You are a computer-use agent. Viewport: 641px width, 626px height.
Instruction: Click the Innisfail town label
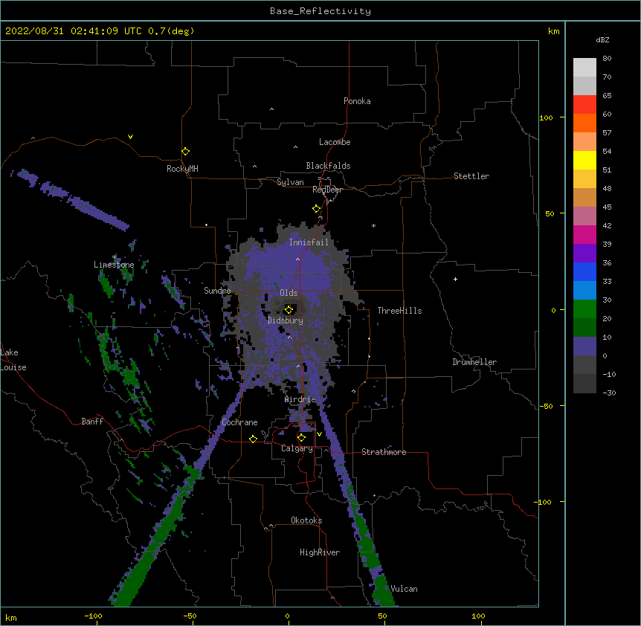(309, 242)
